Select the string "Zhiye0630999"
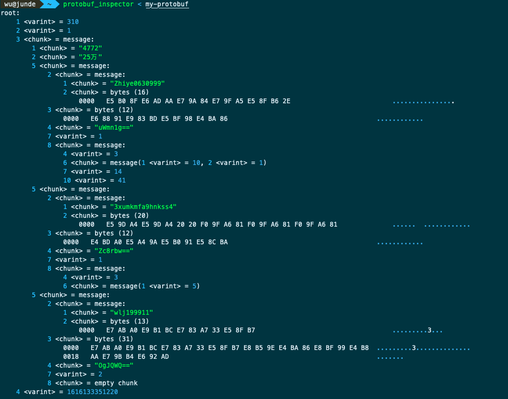The image size is (508, 399). pos(137,84)
